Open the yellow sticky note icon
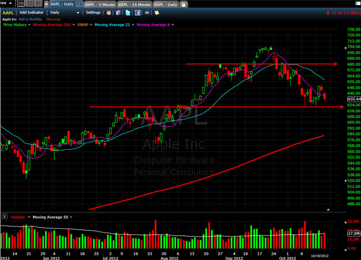 point(157,12)
